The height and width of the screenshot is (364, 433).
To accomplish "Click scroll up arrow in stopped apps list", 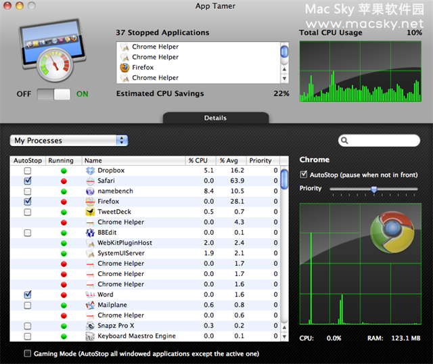I will (284, 69).
